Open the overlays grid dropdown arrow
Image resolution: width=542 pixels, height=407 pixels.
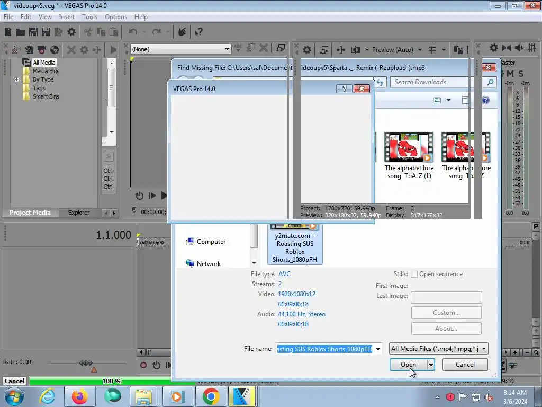[444, 50]
